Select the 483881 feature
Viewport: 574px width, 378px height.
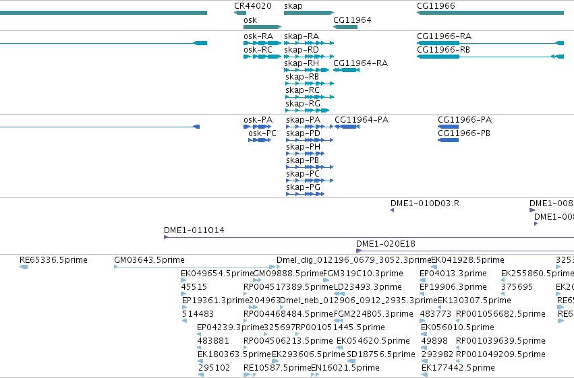tap(200, 348)
